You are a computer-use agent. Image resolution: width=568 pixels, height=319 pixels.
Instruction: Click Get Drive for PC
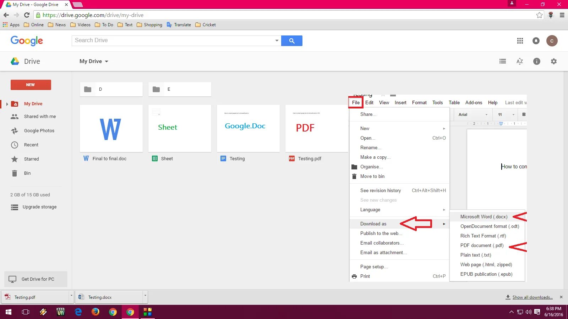(x=36, y=279)
